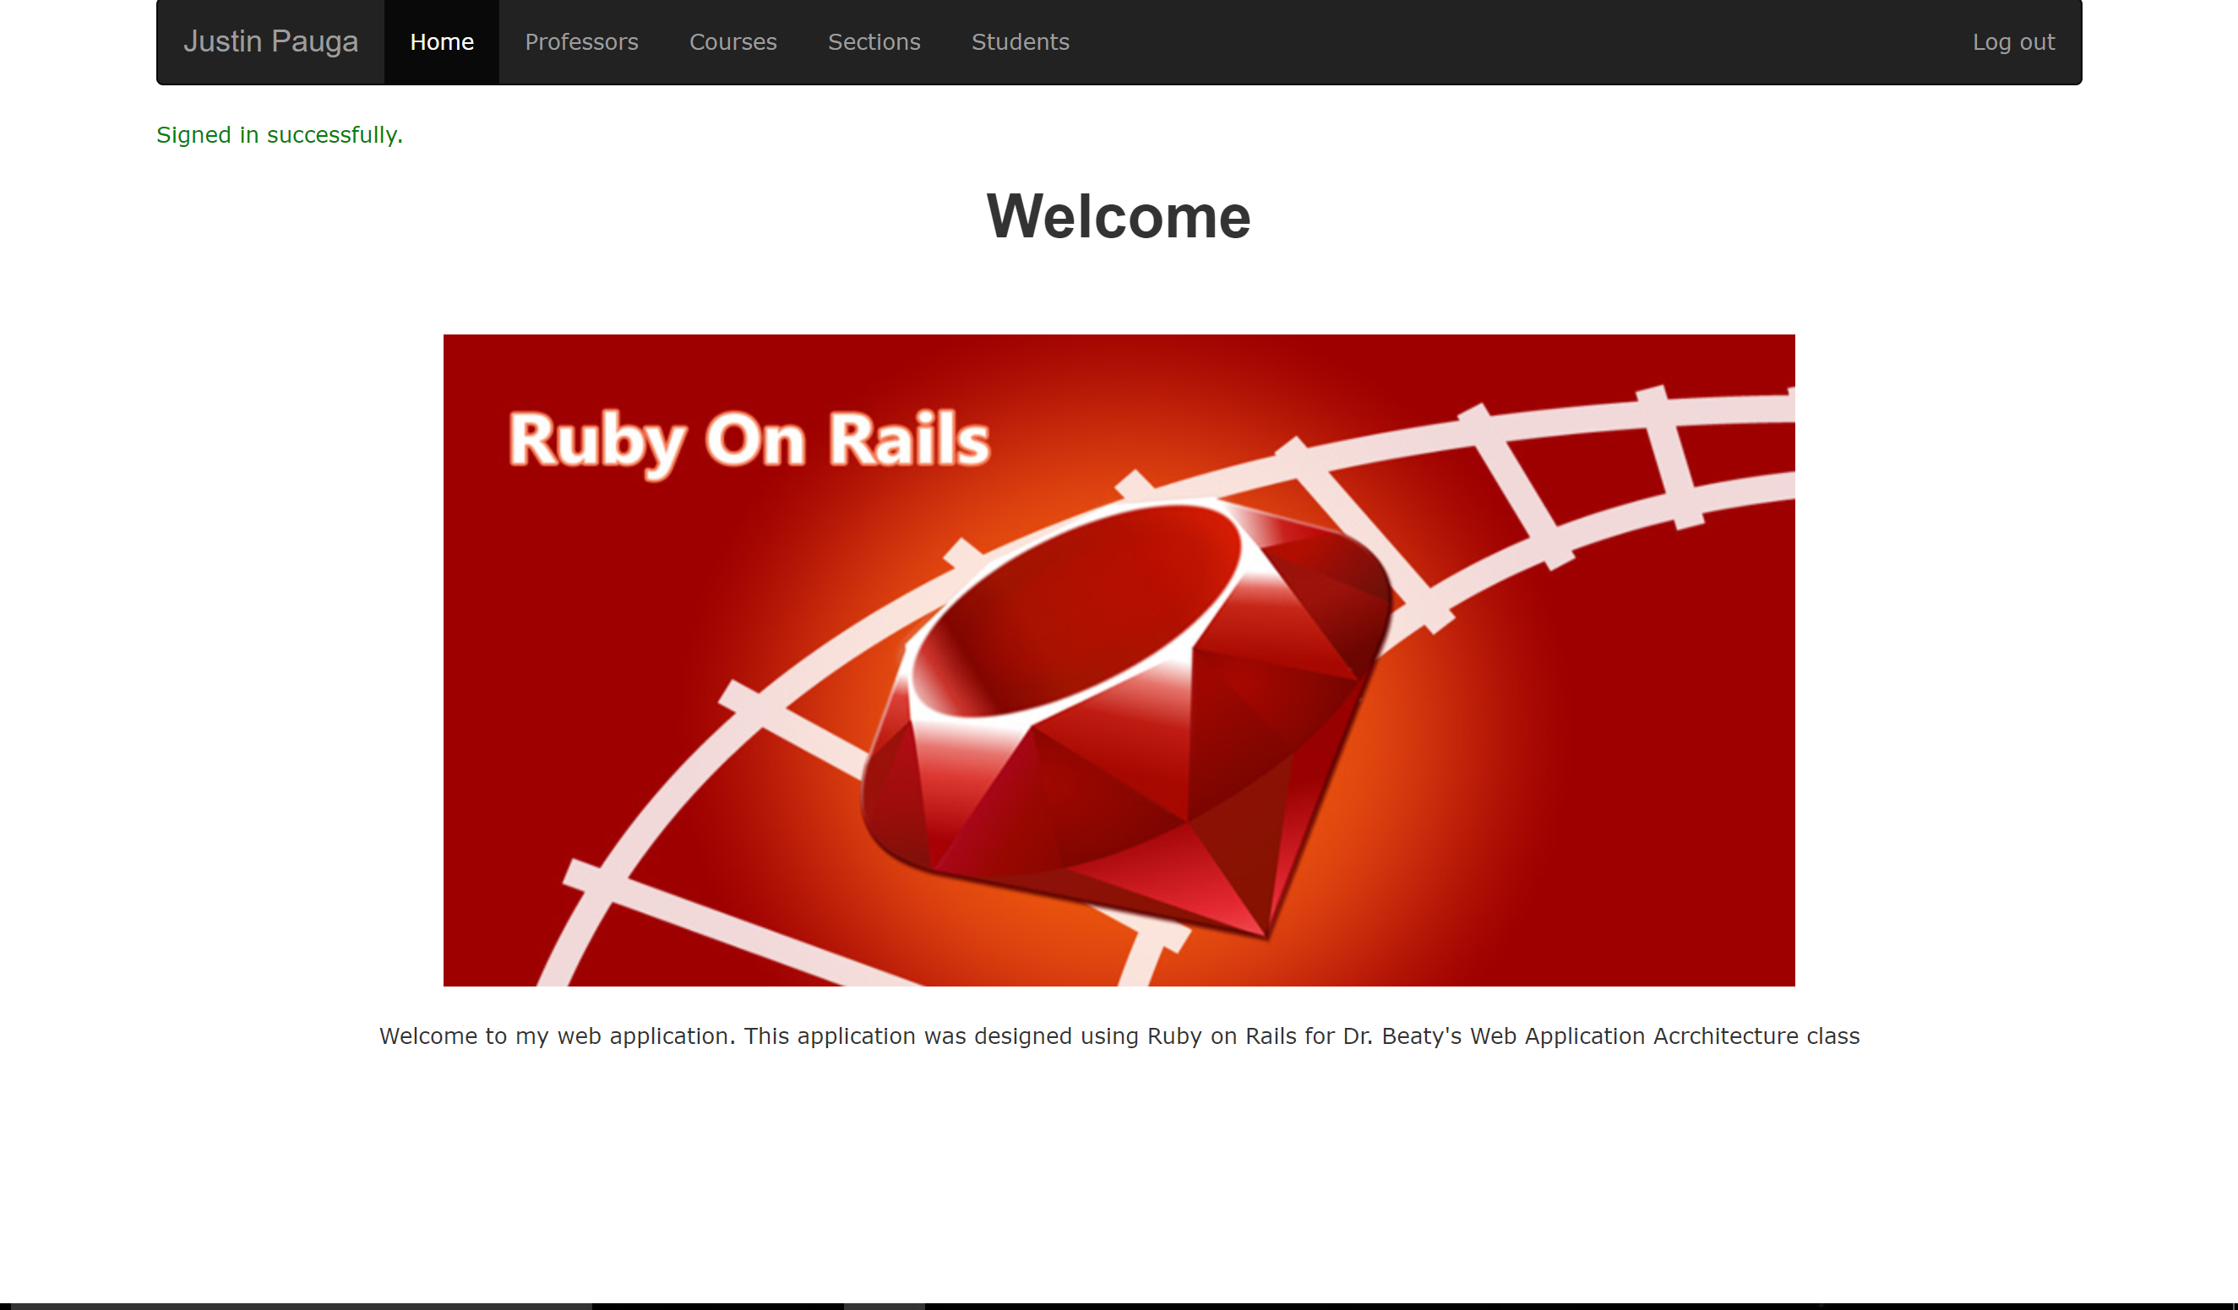Select the Home nav tab
The height and width of the screenshot is (1310, 2238).
click(441, 41)
